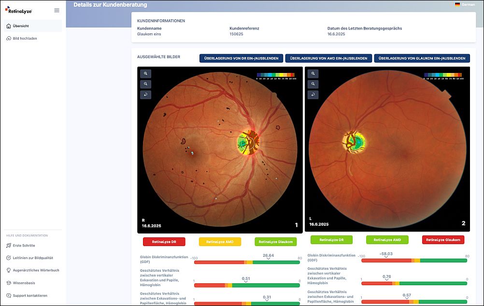Collapse the sidebar with the hamburger icon

(57, 10)
